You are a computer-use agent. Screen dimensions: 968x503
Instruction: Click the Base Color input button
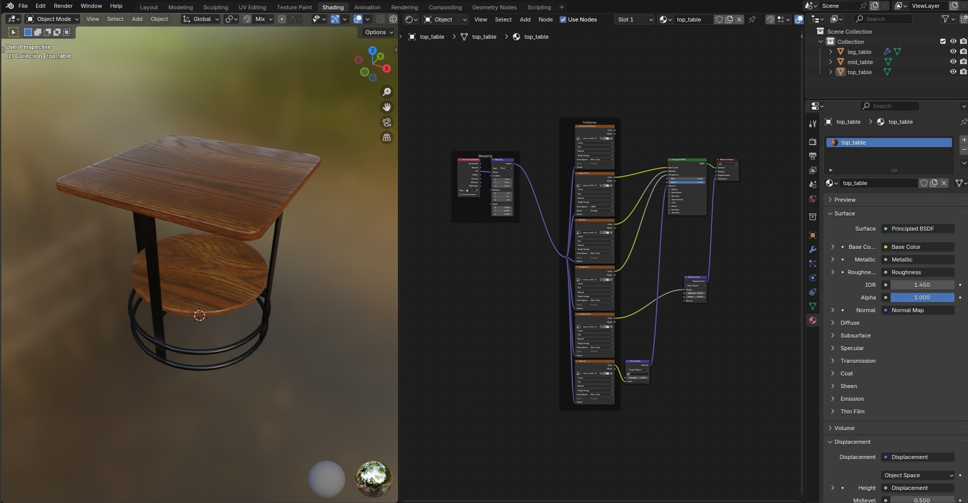click(917, 246)
